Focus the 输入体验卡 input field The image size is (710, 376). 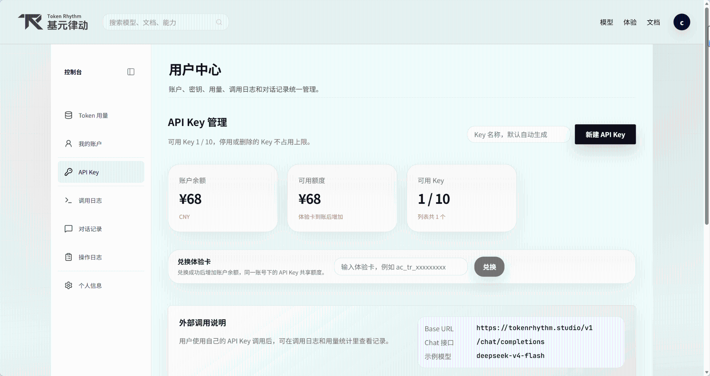(x=401, y=267)
